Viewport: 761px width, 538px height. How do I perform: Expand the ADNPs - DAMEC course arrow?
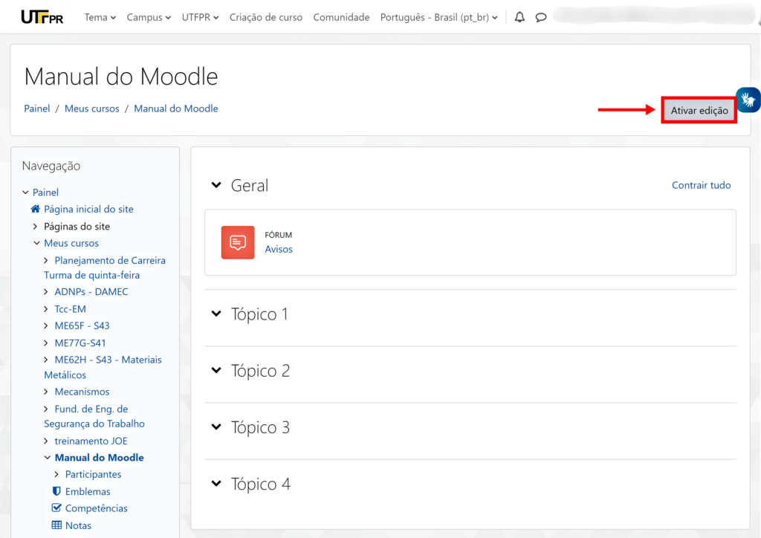pyautogui.click(x=46, y=291)
